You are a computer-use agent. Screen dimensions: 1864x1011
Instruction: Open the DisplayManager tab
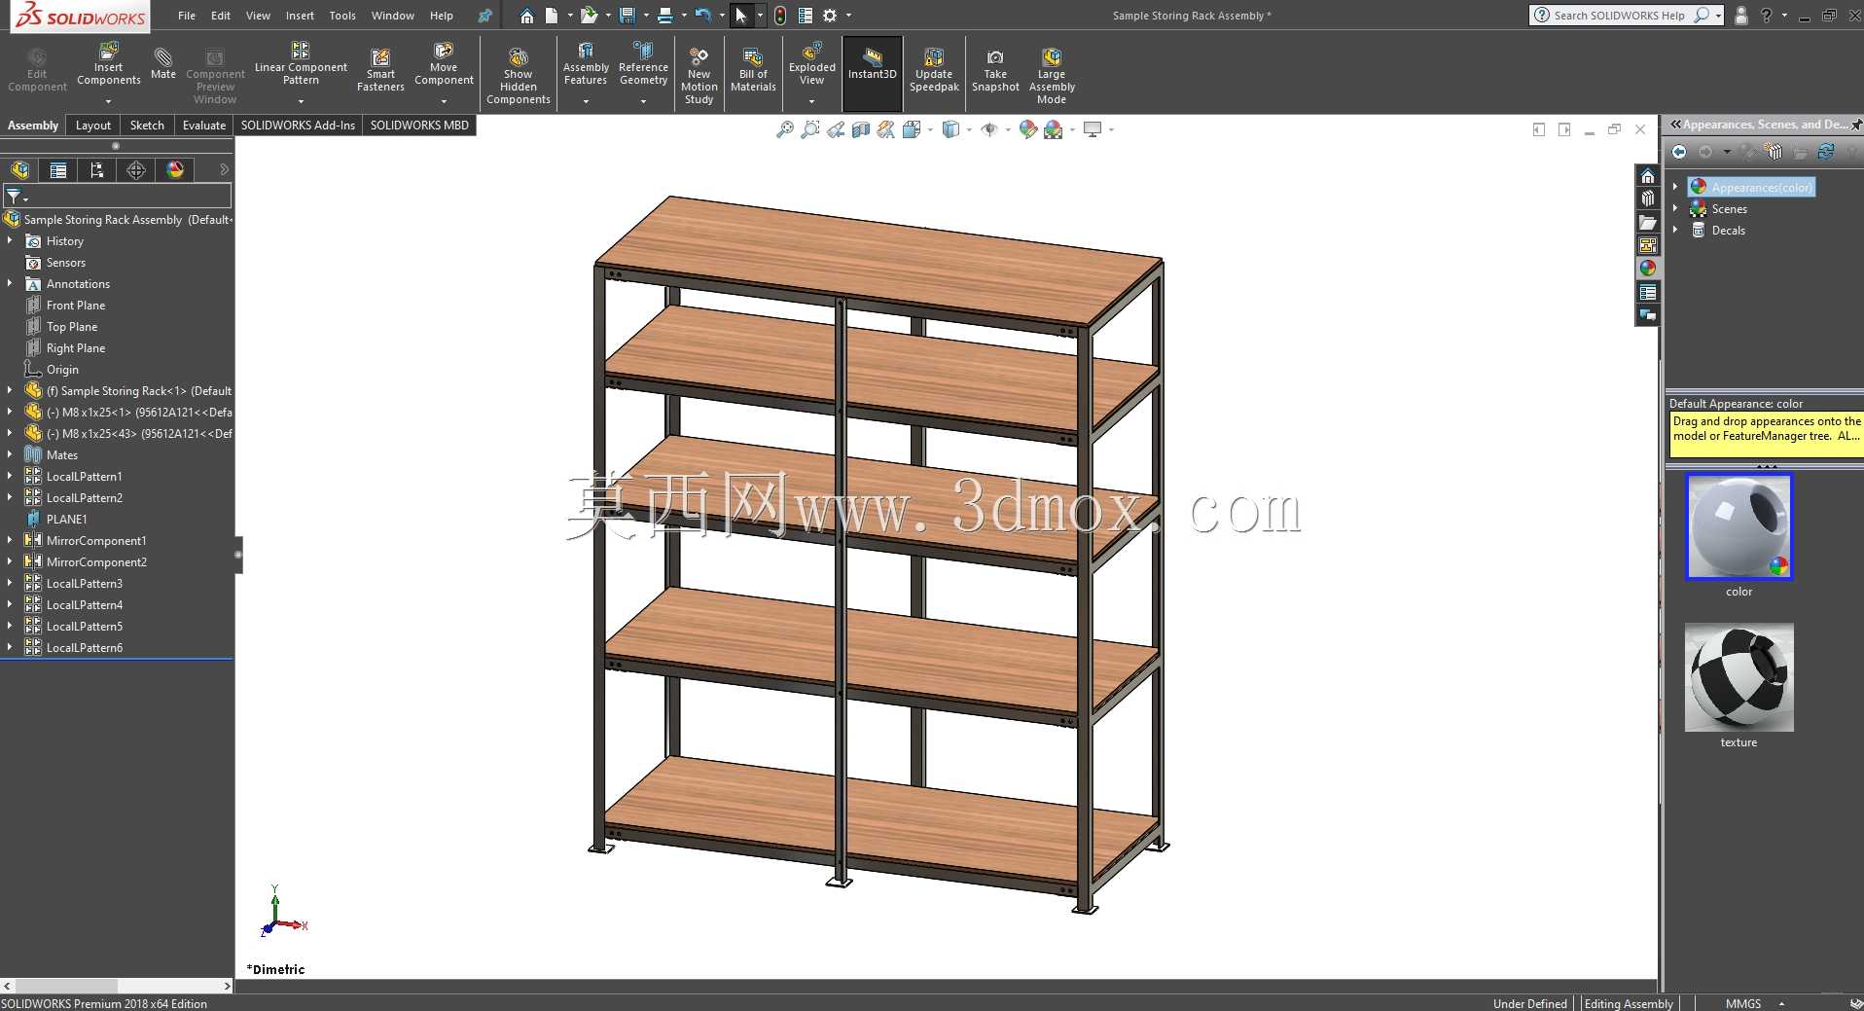tap(175, 170)
